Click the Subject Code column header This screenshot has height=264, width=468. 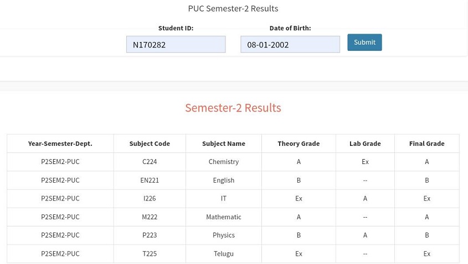tap(150, 144)
